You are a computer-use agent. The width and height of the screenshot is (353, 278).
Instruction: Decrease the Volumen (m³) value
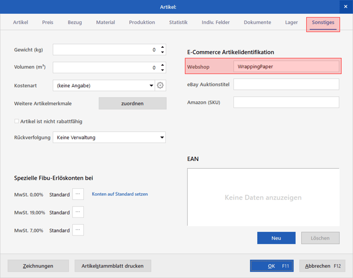pyautogui.click(x=162, y=70)
